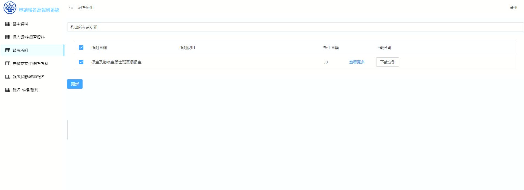524x190 pixels.
Task: Click the quota value 30
Action: [326, 62]
